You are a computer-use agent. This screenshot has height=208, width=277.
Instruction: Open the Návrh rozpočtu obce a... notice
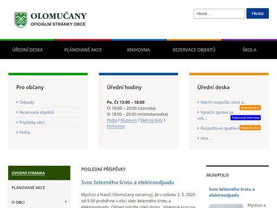tap(223, 102)
